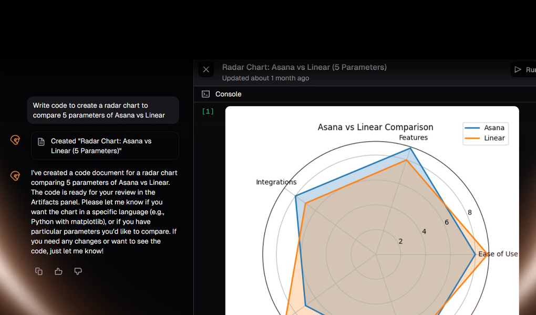Click the assistant's response paragraph
The height and width of the screenshot is (315, 536).
[104, 212]
